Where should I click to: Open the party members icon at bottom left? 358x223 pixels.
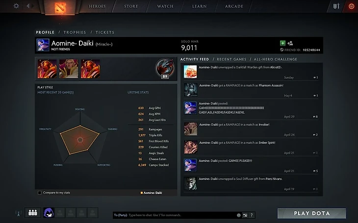coord(33,213)
